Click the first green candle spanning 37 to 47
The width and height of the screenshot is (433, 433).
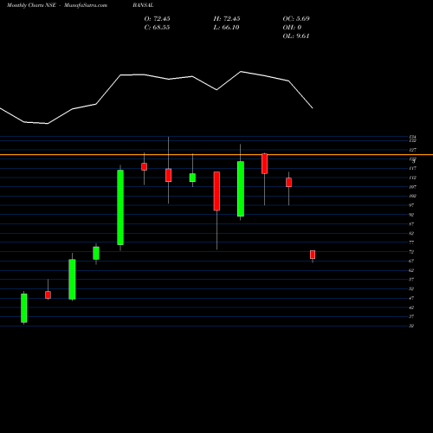24,308
